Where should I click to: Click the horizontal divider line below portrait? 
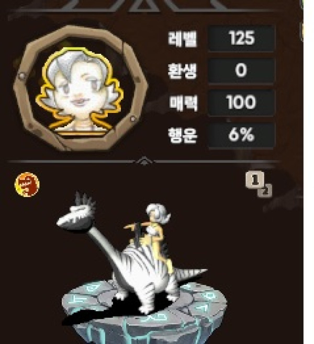144,162
